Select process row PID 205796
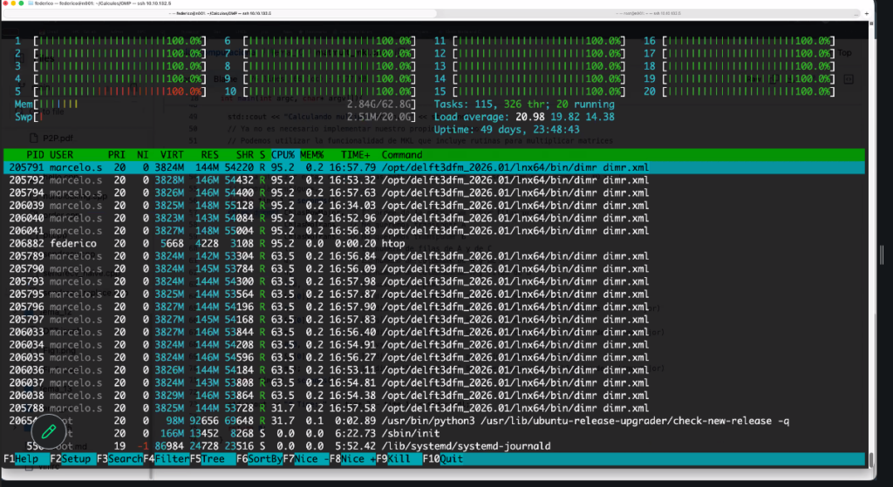Image resolution: width=893 pixels, height=487 pixels. (x=434, y=307)
